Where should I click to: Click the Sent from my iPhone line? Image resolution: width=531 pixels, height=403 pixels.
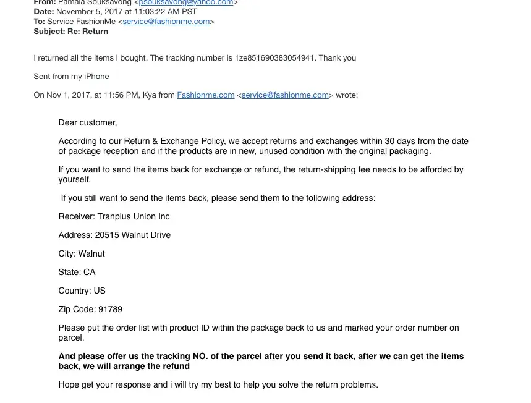pos(71,77)
